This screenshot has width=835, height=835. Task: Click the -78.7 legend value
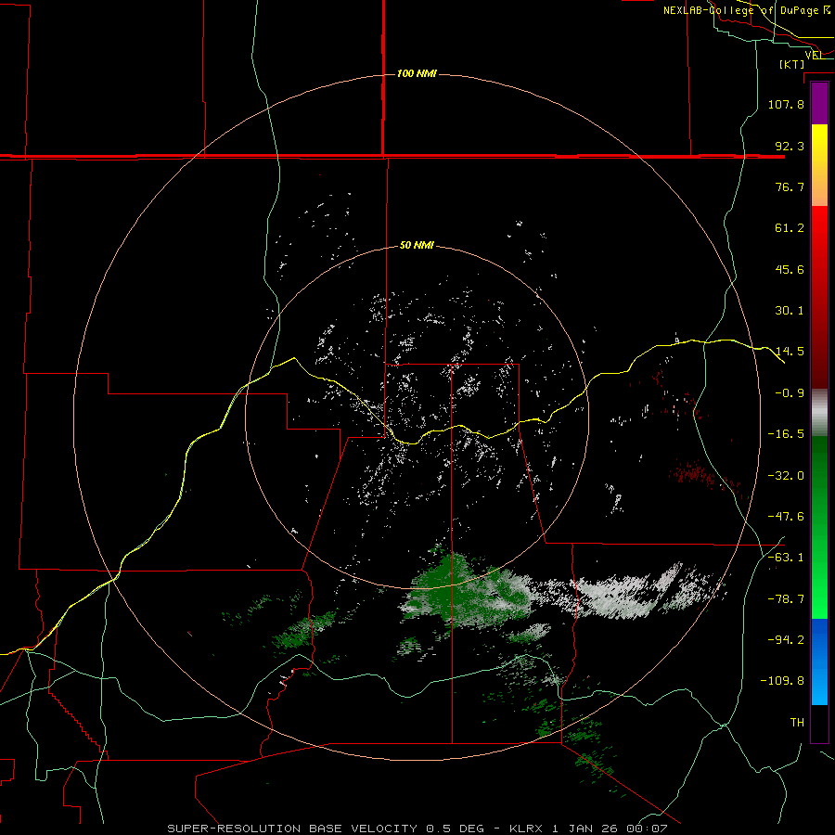click(x=786, y=599)
